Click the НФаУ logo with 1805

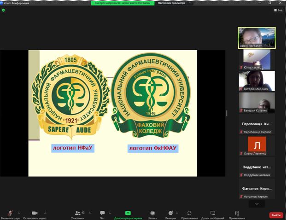(70, 97)
